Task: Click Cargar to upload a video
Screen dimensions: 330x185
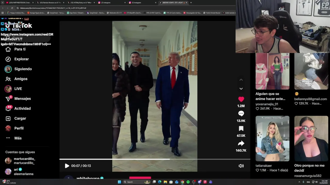Action: [x=16, y=118]
